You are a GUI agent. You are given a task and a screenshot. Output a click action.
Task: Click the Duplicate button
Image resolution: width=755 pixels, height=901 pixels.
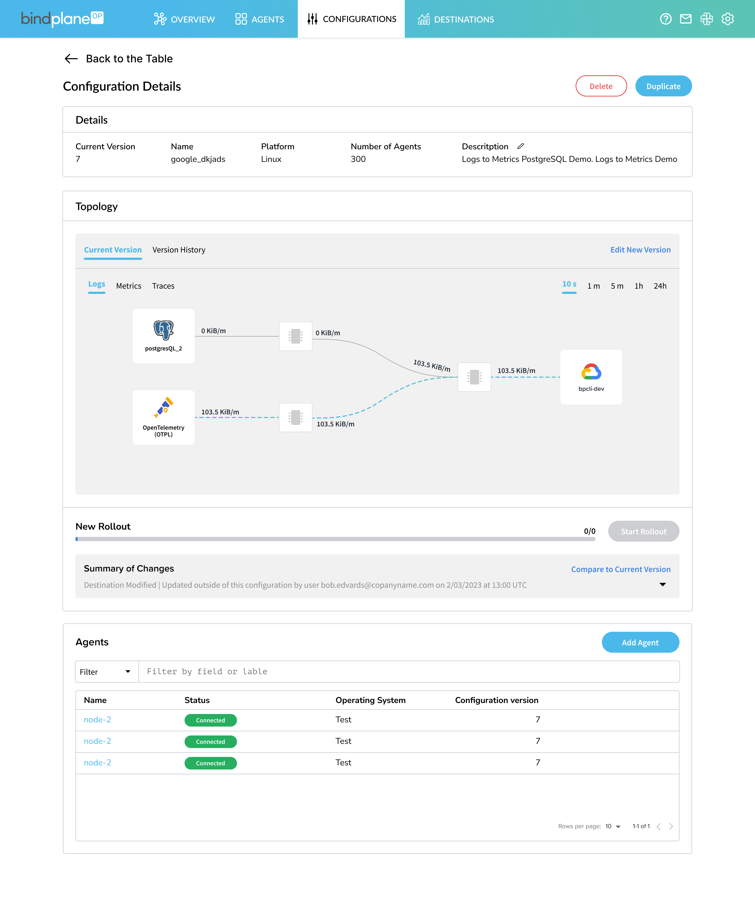tap(663, 86)
